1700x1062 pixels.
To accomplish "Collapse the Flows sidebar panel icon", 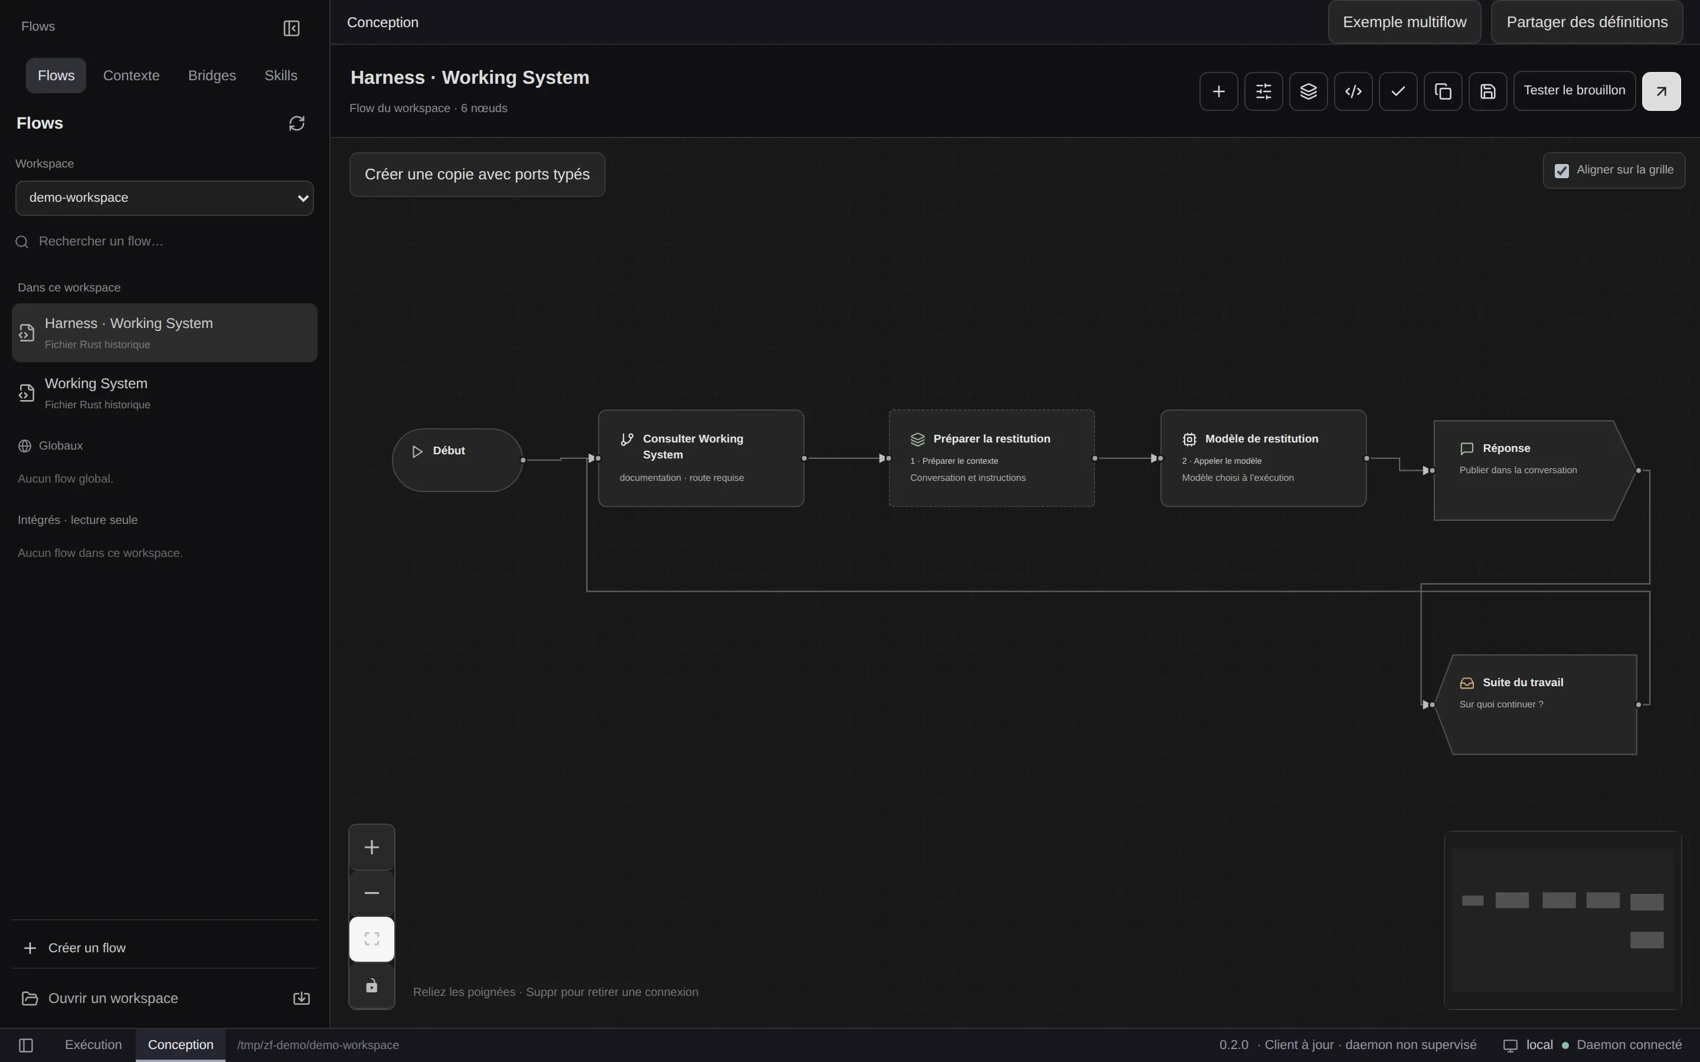I will tap(291, 28).
